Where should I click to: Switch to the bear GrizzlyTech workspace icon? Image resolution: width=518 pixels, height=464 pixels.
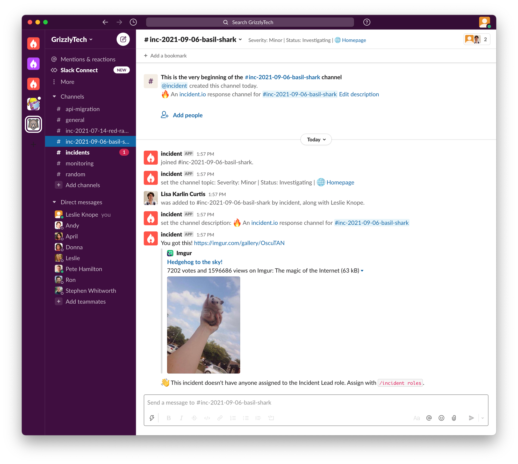(33, 124)
